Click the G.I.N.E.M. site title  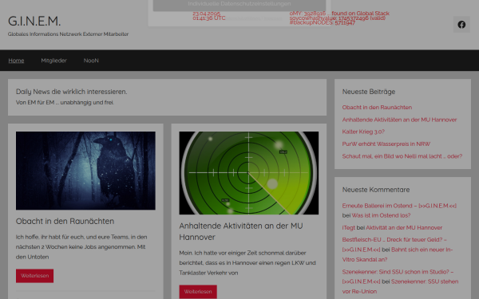tap(34, 21)
